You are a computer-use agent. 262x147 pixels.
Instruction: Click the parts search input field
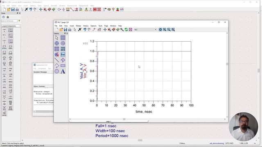click(x=9, y=21)
